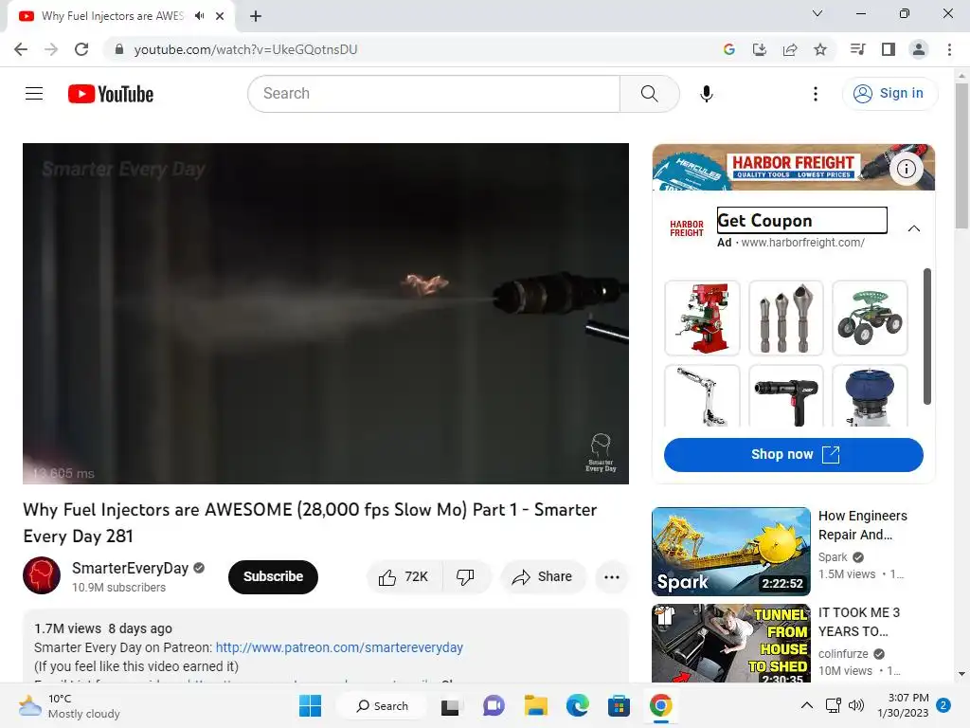Open a new tab with plus button
The image size is (970, 728).
click(256, 16)
